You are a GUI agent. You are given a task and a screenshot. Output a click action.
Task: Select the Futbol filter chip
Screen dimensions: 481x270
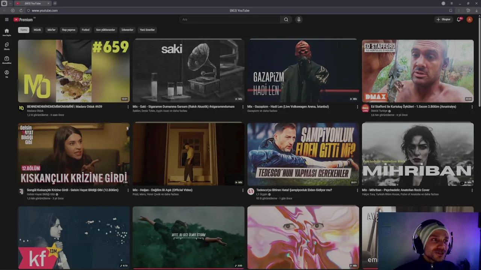[x=86, y=30]
